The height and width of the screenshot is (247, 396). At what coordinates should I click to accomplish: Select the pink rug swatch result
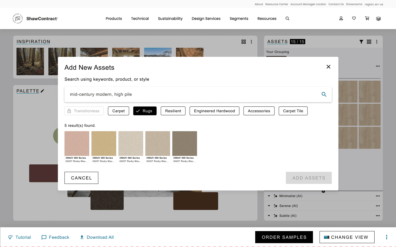tap(77, 147)
